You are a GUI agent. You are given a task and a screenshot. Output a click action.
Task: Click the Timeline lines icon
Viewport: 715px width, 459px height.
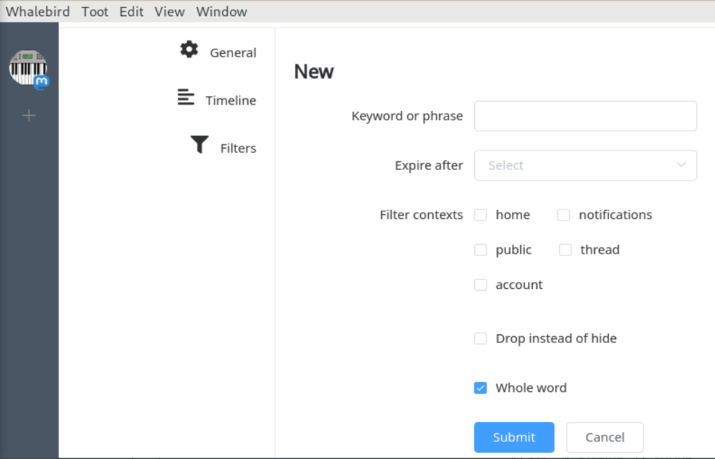[186, 97]
